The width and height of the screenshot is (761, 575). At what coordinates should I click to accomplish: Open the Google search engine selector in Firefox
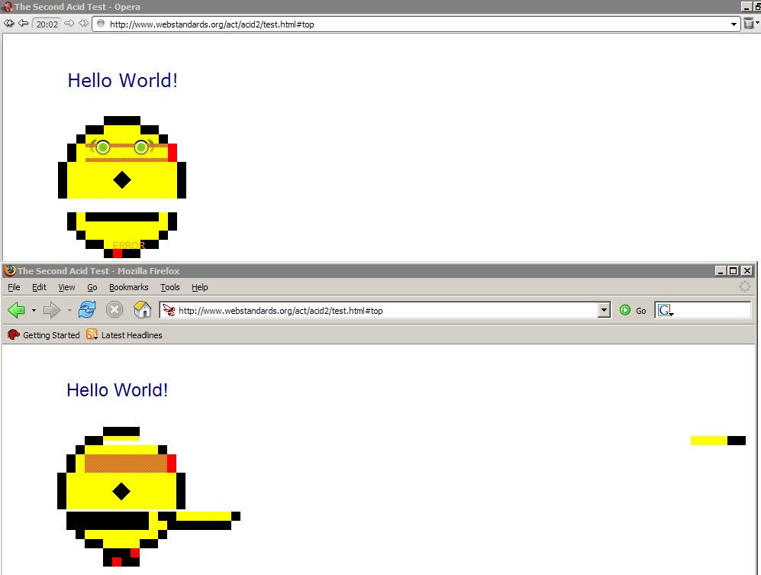pos(666,310)
